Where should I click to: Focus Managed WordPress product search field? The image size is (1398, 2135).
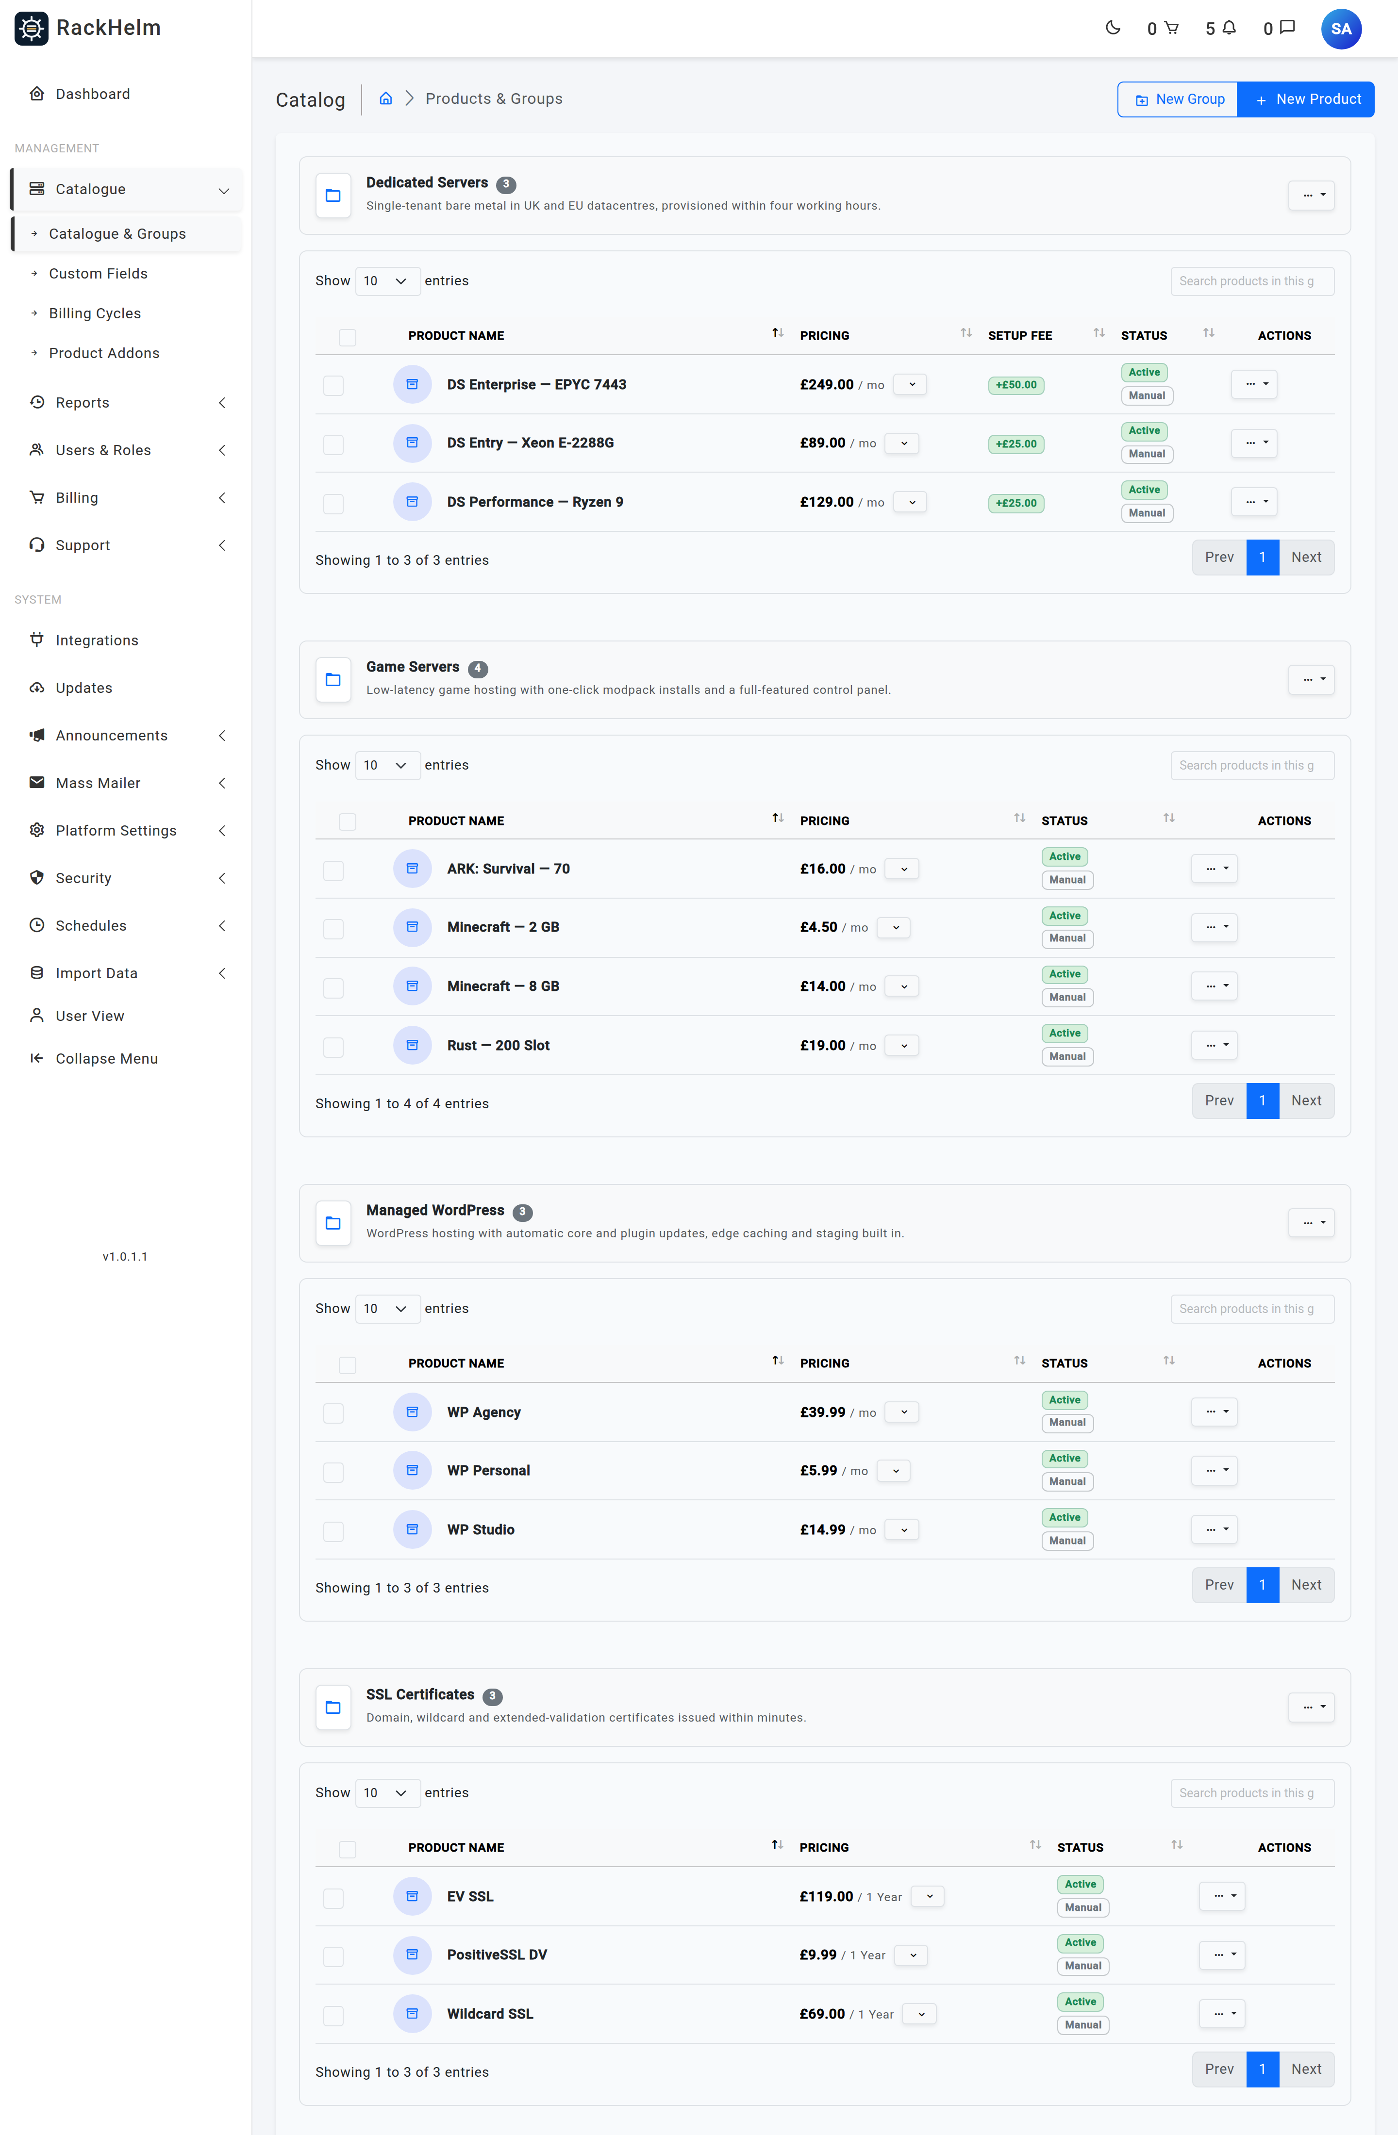point(1252,1309)
